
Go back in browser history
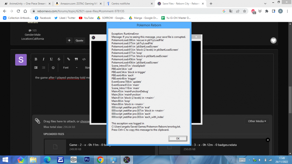(5, 11)
